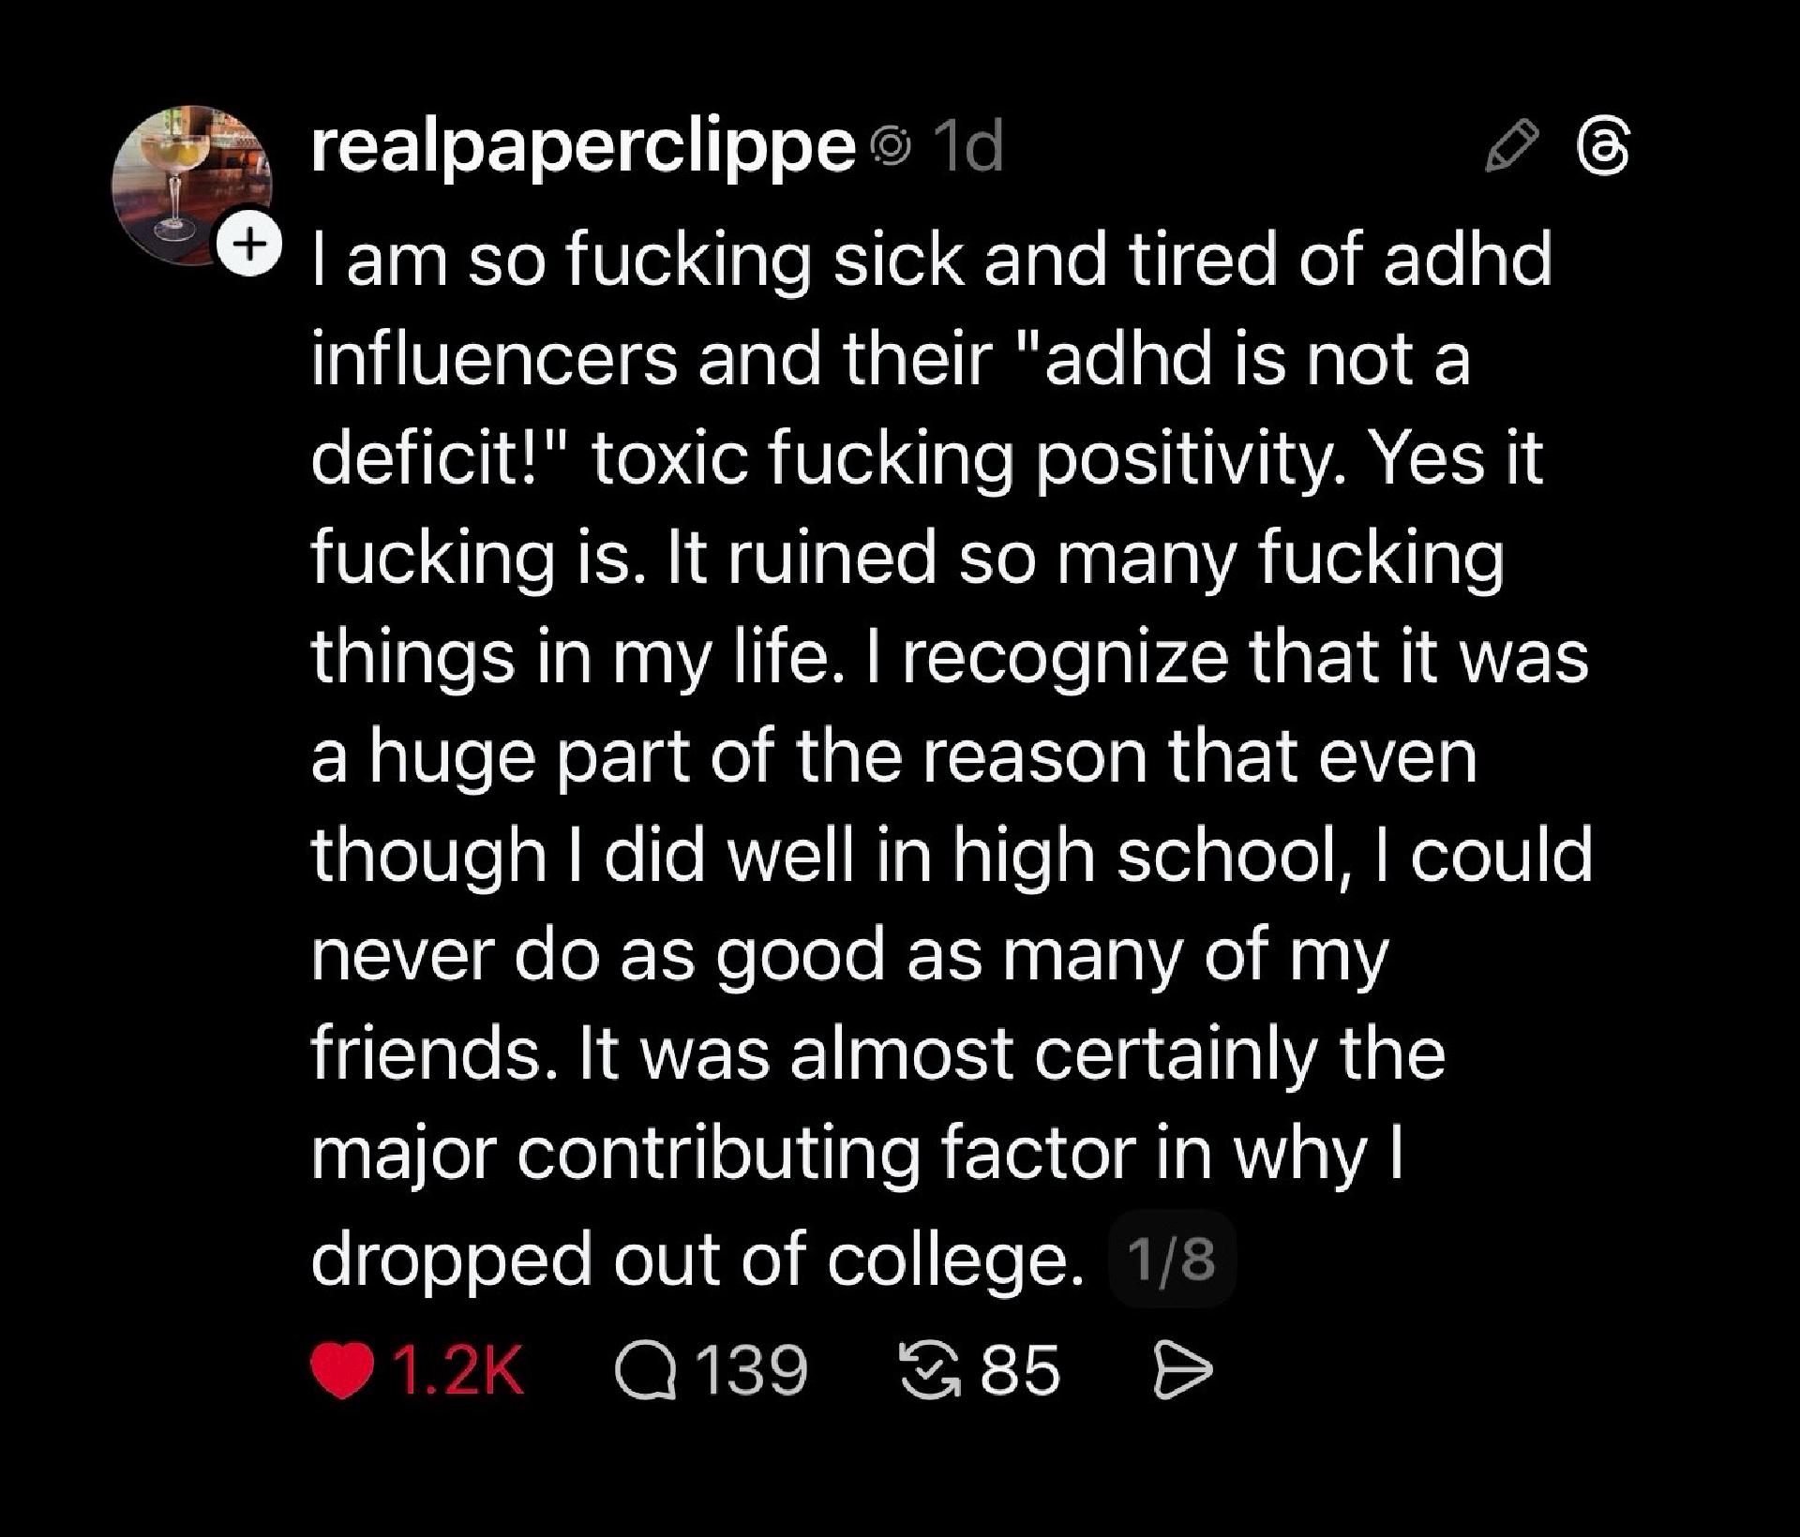Open replies via the comment bubble icon
This screenshot has height=1537, width=1800.
click(x=645, y=1370)
